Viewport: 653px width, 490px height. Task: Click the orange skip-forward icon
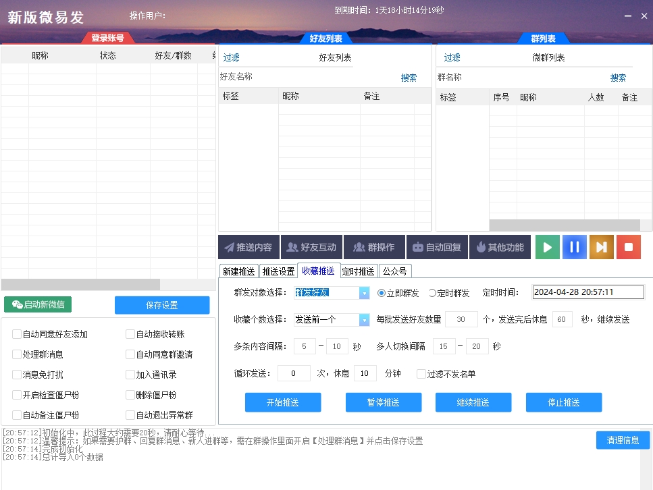[x=601, y=246]
